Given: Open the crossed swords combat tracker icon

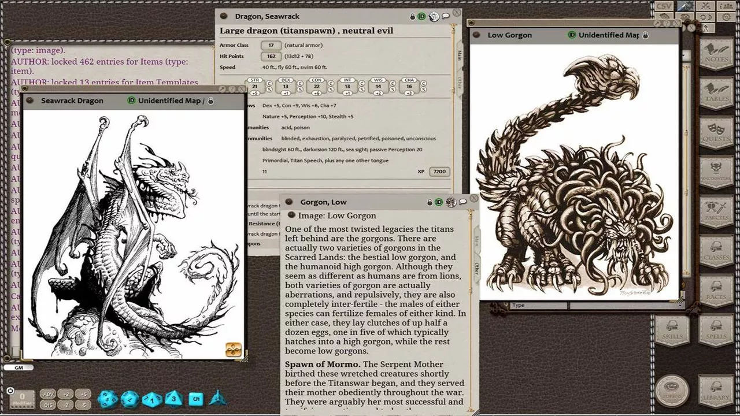Looking at the screenshot, I should [x=706, y=6].
